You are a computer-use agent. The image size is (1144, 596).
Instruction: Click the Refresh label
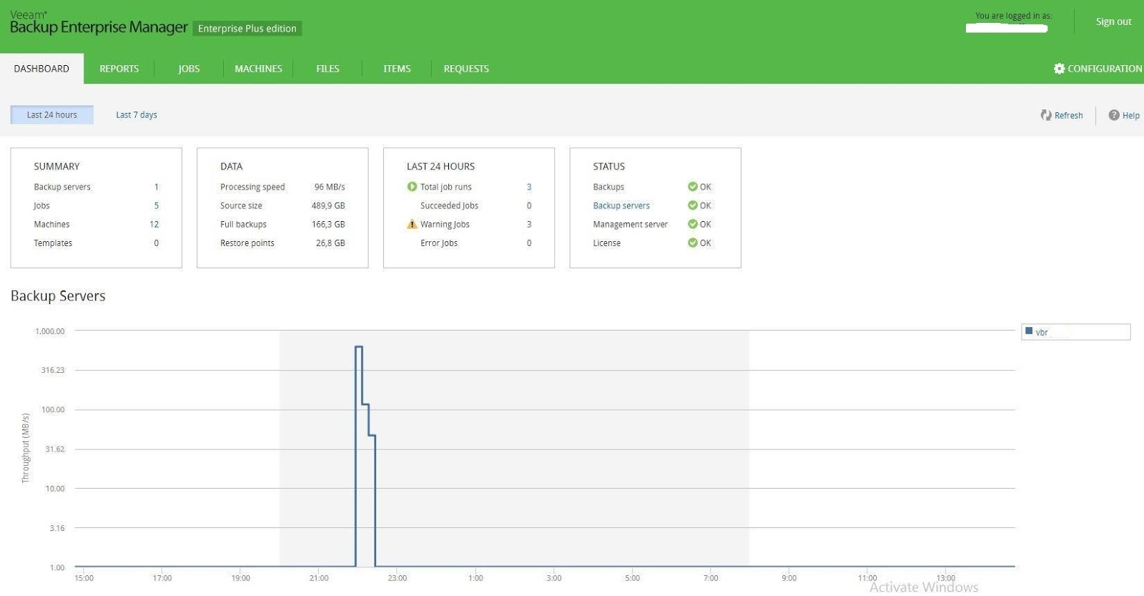(x=1068, y=115)
